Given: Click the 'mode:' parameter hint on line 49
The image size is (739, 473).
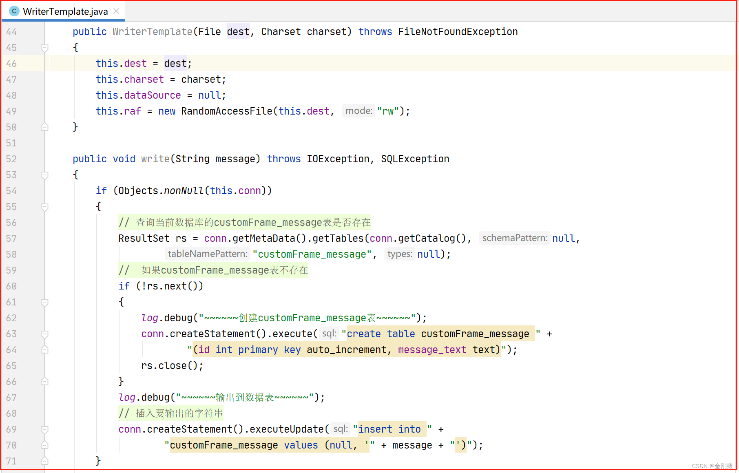Looking at the screenshot, I should [358, 111].
